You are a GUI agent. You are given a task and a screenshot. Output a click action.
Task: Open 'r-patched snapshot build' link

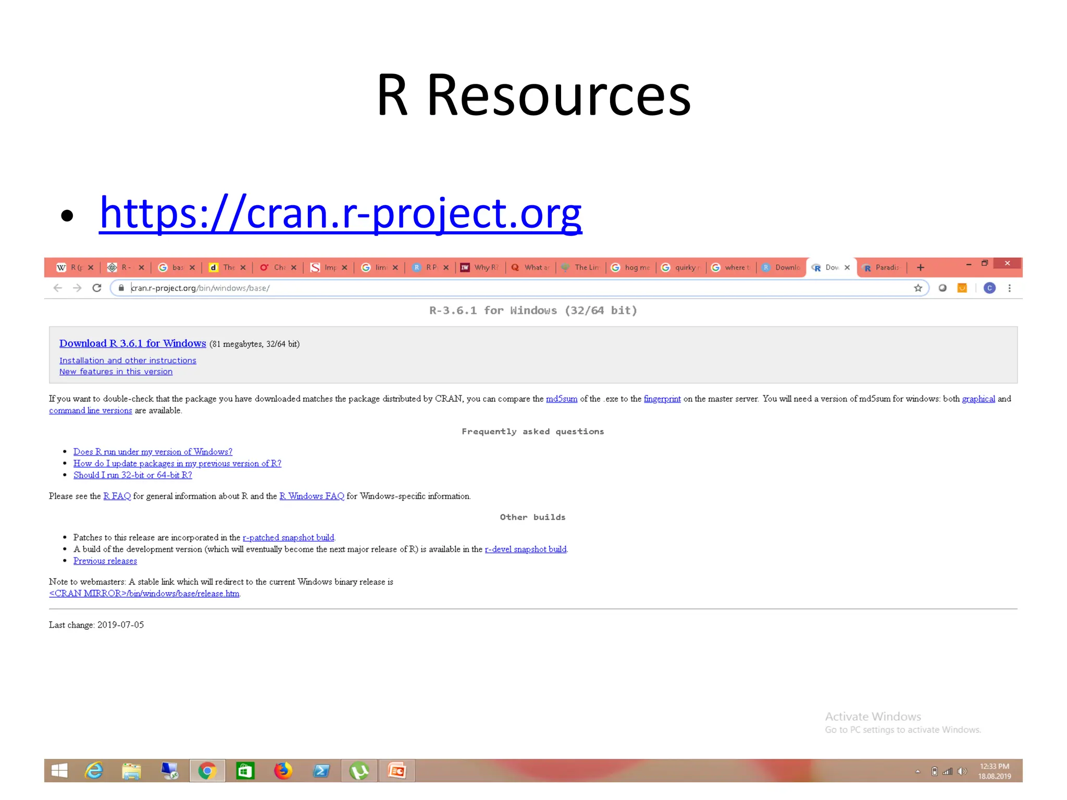(289, 537)
